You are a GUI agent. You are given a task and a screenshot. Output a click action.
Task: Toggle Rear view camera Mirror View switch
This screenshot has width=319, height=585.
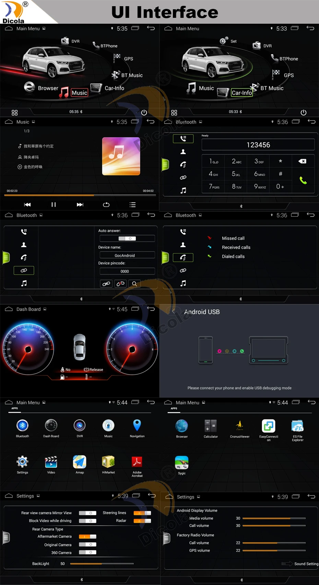click(x=87, y=513)
